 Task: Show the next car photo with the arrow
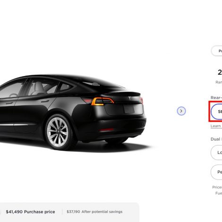pos(181,111)
